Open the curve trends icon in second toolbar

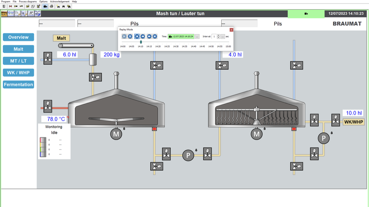(37, 13)
